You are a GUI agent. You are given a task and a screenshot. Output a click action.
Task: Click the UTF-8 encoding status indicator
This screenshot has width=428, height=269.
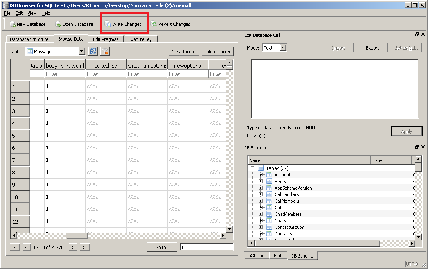(412, 264)
